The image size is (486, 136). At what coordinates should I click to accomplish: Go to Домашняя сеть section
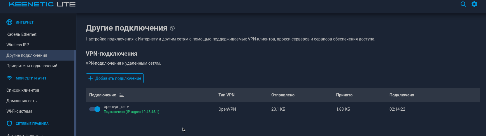22,101
